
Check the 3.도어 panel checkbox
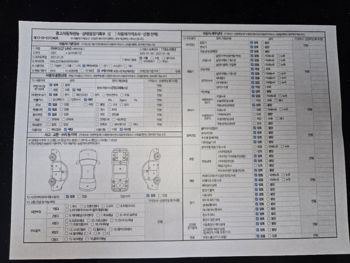[x=104, y=206]
